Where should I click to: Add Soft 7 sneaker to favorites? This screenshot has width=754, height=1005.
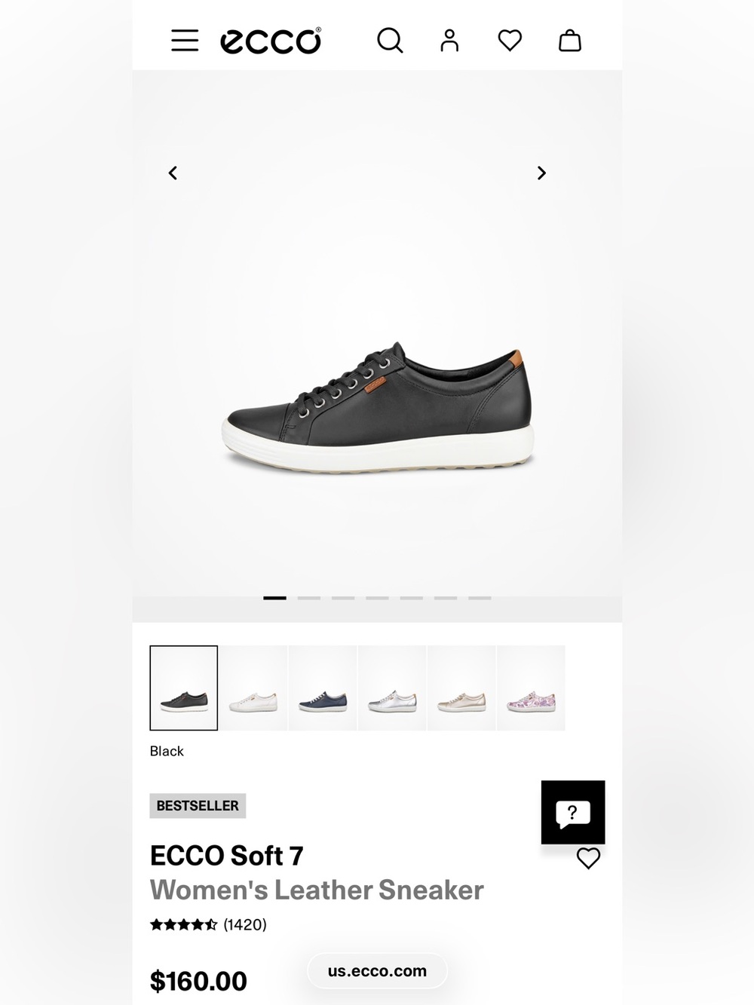[588, 858]
